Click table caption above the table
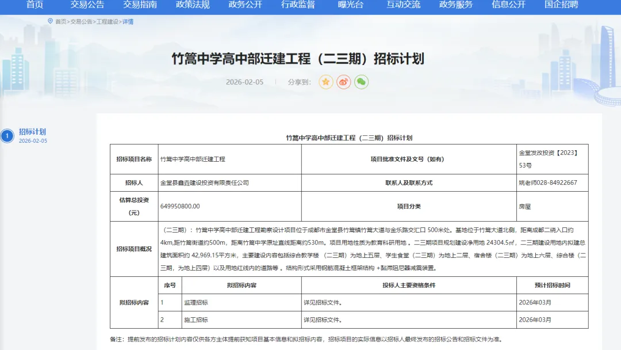Screen dimensions: 621x350 (349, 138)
